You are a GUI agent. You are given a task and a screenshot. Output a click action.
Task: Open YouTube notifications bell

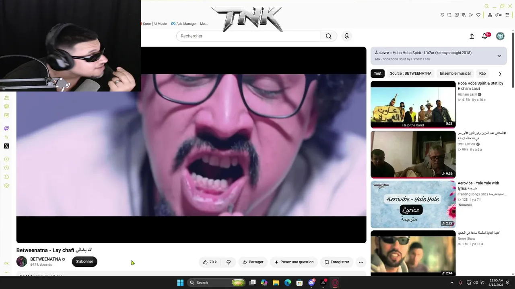(x=485, y=36)
